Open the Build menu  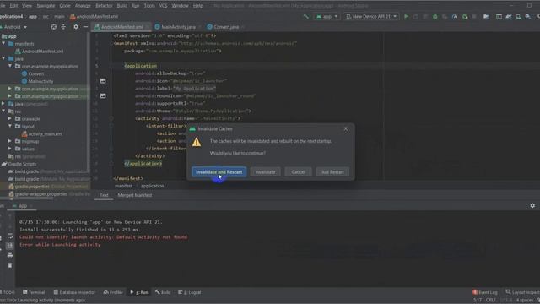coord(121,6)
